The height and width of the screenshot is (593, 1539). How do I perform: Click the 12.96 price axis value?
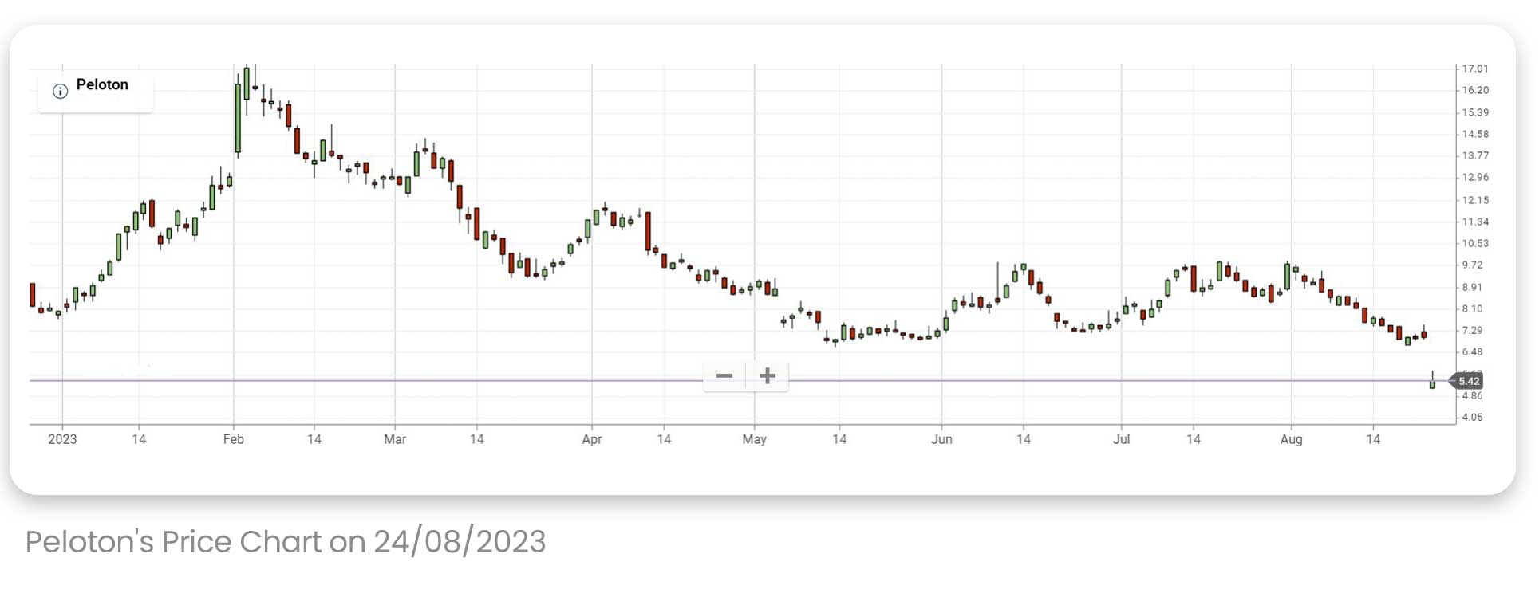[x=1475, y=177]
